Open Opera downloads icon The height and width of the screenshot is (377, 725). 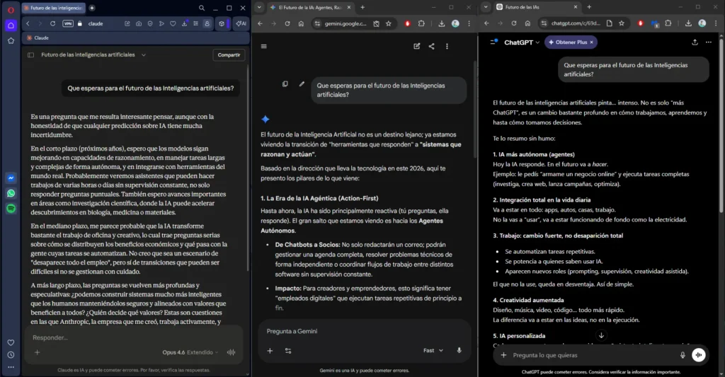point(185,23)
